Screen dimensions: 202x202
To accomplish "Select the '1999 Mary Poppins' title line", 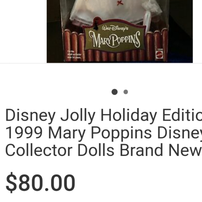I will point(103,133).
